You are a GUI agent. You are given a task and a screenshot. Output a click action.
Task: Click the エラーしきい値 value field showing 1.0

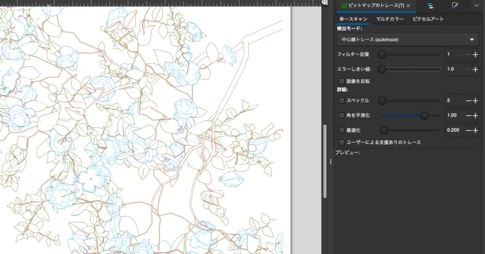[x=455, y=69]
